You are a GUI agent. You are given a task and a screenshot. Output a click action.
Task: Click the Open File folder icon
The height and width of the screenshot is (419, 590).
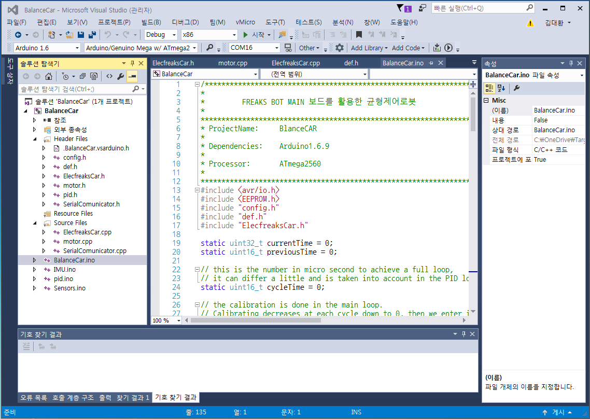pyautogui.click(x=69, y=35)
